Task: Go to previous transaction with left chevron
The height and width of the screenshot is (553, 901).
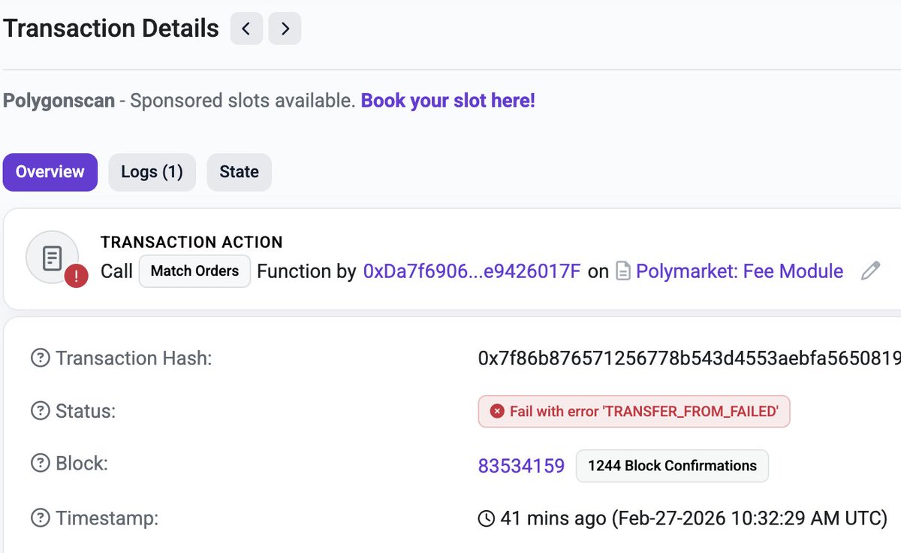Action: [x=247, y=29]
